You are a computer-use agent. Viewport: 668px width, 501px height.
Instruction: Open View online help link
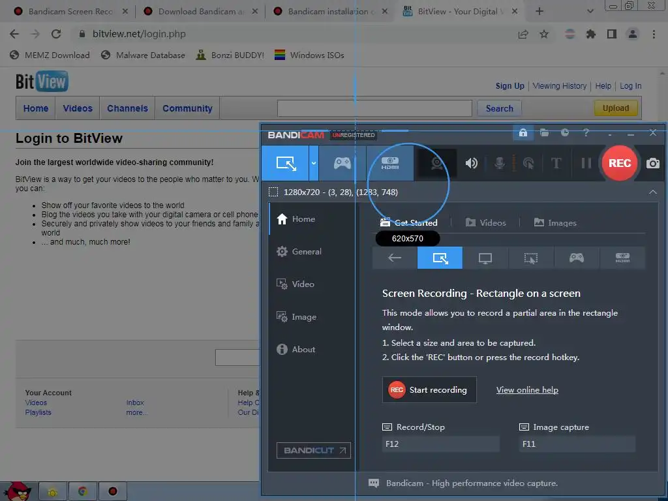pyautogui.click(x=527, y=390)
